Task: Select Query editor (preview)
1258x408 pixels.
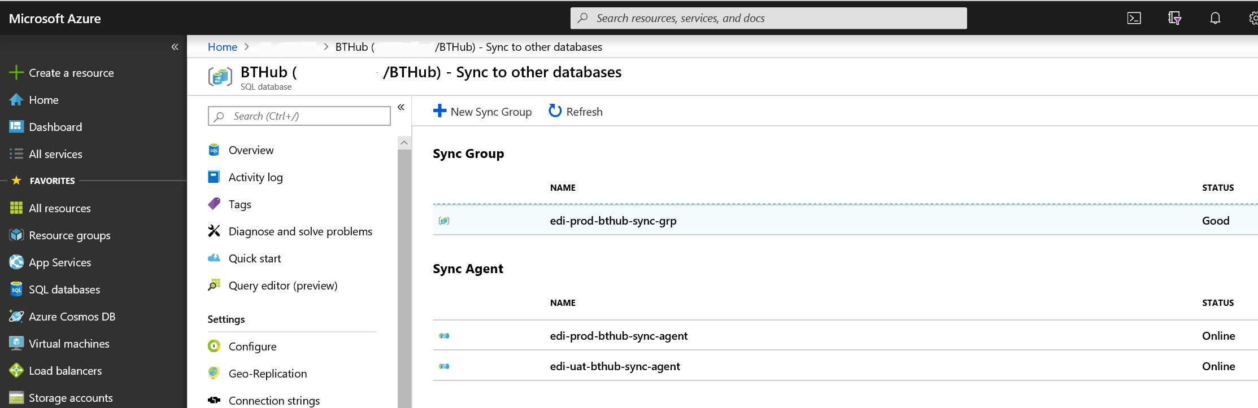Action: coord(283,286)
